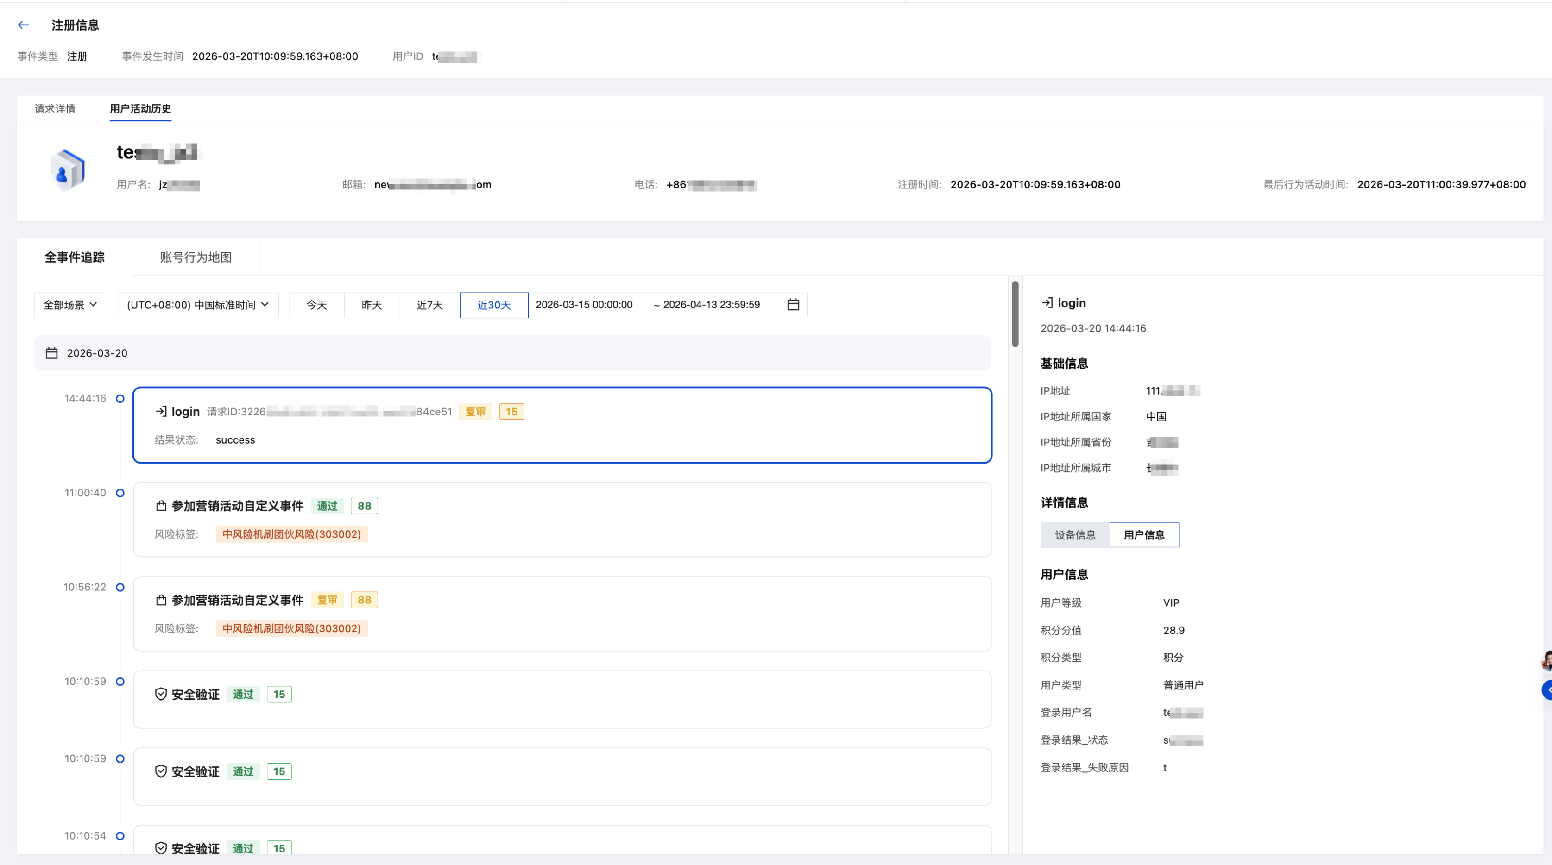Click the blue floating collapse button at right edge
The image size is (1552, 865).
[1546, 689]
